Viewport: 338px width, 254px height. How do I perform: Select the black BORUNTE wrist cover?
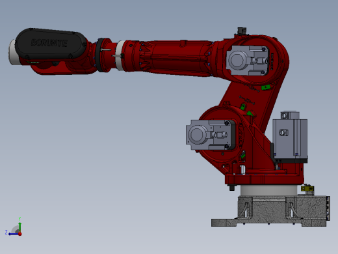click(51, 44)
